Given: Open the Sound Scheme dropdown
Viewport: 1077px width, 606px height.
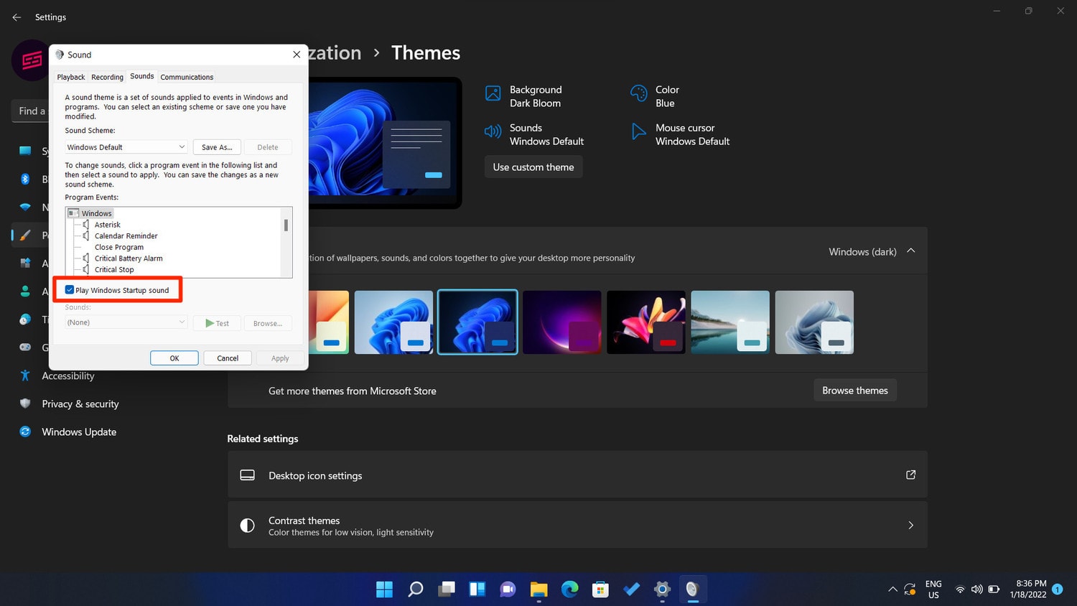Looking at the screenshot, I should [x=126, y=147].
